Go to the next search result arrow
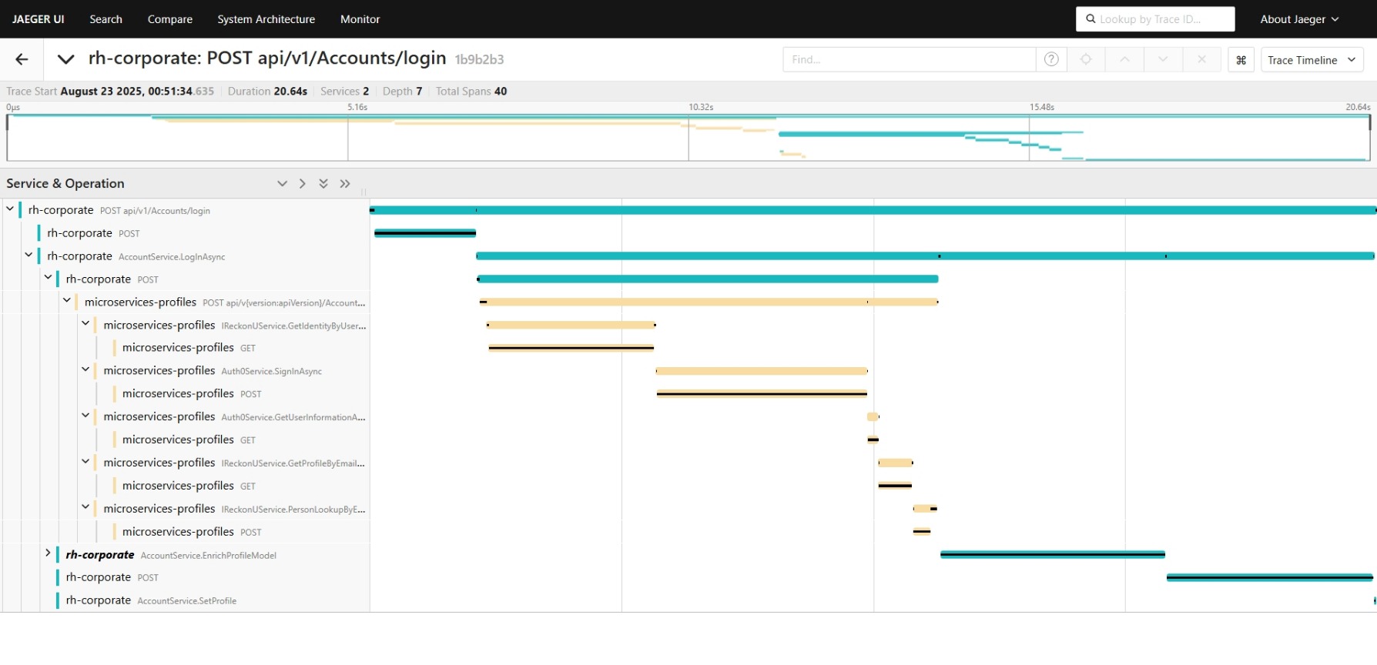 [1163, 59]
